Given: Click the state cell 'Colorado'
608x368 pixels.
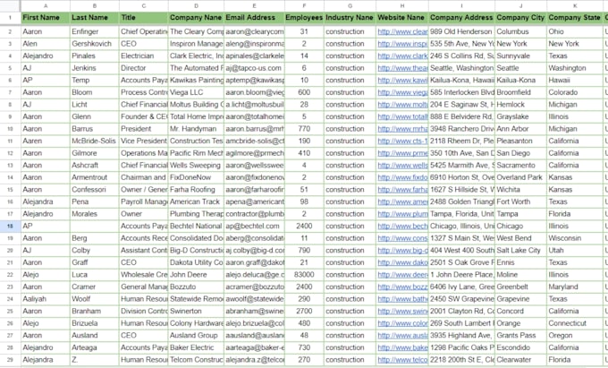Looking at the screenshot, I should [x=575, y=92].
